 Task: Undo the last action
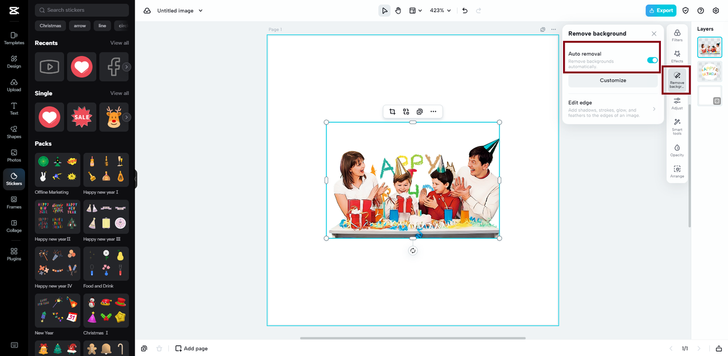465,10
